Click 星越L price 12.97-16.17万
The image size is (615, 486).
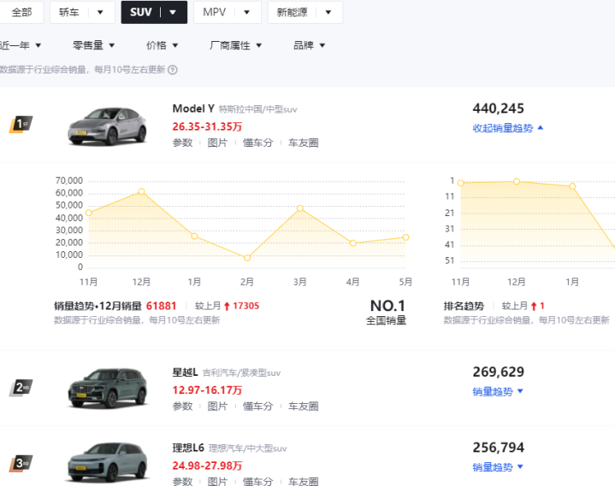(207, 390)
